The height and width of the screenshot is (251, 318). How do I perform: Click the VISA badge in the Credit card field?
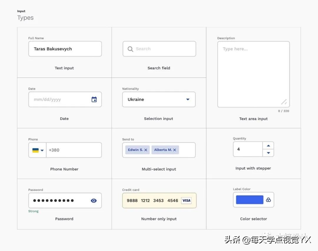(186, 200)
